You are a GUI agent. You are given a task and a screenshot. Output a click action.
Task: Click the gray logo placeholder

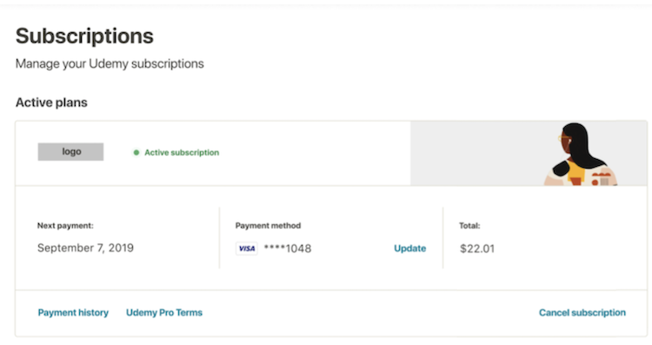point(70,152)
